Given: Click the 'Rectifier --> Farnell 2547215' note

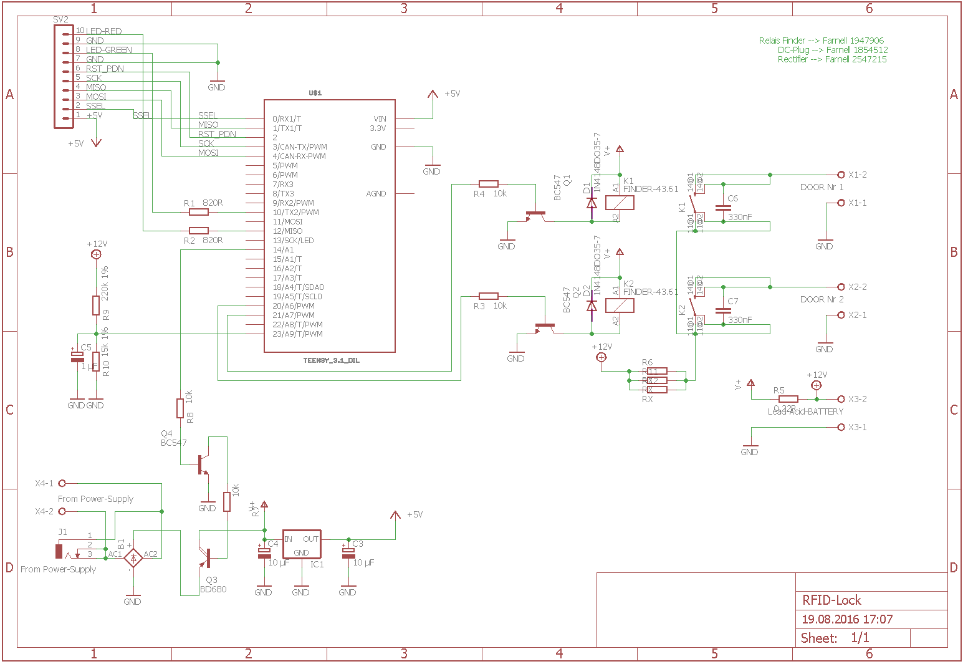Looking at the screenshot, I should pyautogui.click(x=832, y=59).
